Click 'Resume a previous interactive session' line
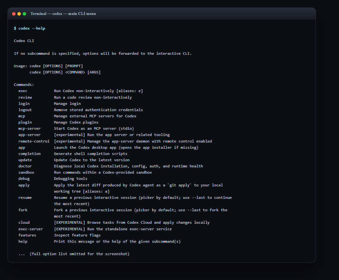This screenshot has width=339, height=280. click(143, 198)
